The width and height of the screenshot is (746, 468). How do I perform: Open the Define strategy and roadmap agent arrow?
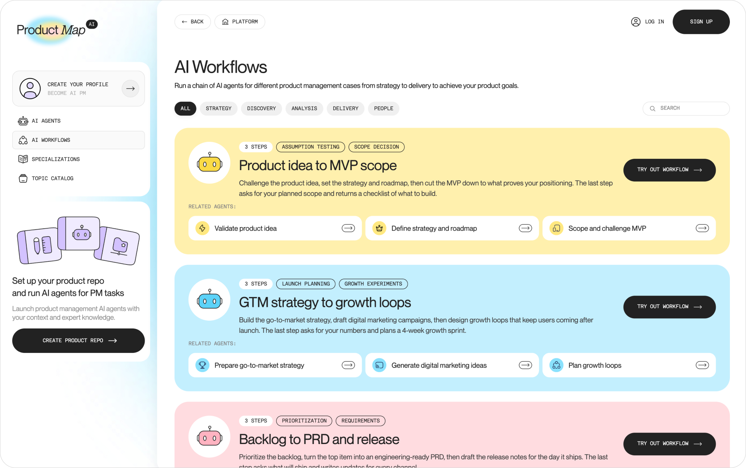pyautogui.click(x=526, y=228)
